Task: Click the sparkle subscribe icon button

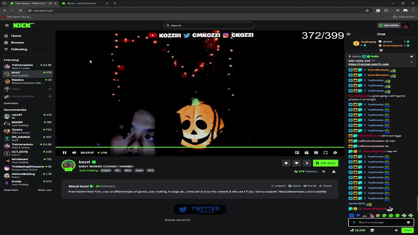Action: tap(307, 163)
